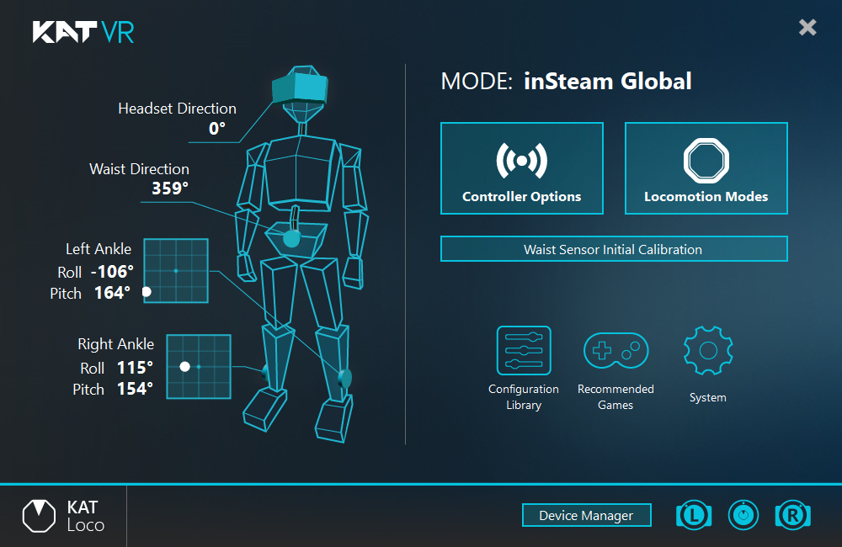Open Controller Options
This screenshot has height=547, width=842.
[521, 168]
